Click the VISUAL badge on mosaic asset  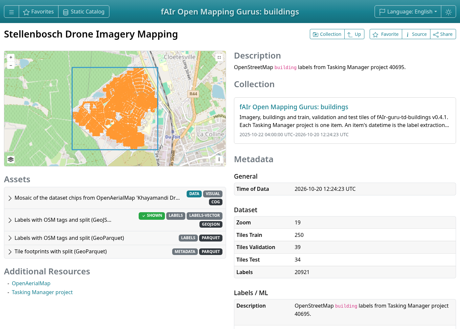click(213, 194)
